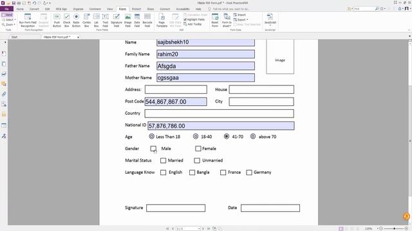Image resolution: width=412 pixels, height=231 pixels.
Task: Go to next page in status bar
Action: click(x=203, y=228)
